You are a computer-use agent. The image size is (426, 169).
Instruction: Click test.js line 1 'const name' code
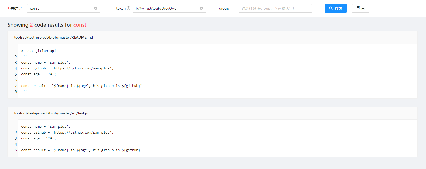(46, 126)
